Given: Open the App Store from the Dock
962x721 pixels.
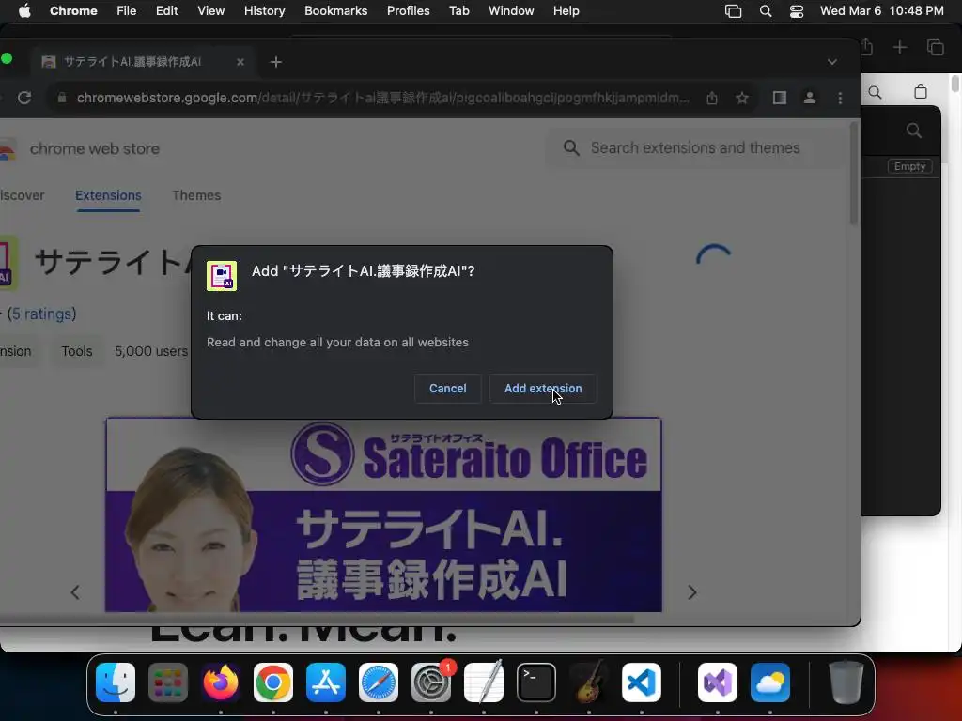Looking at the screenshot, I should [326, 683].
